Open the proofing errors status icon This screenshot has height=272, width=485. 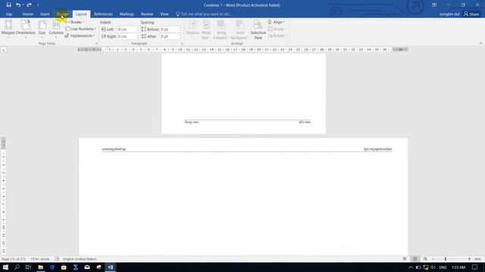57,259
